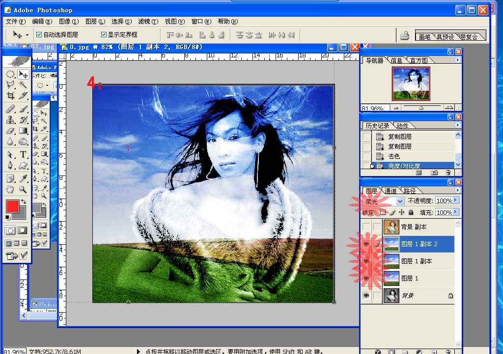Image resolution: width=503 pixels, height=354 pixels.
Task: Pick the Zoom magnifier tool
Action: tap(23, 189)
